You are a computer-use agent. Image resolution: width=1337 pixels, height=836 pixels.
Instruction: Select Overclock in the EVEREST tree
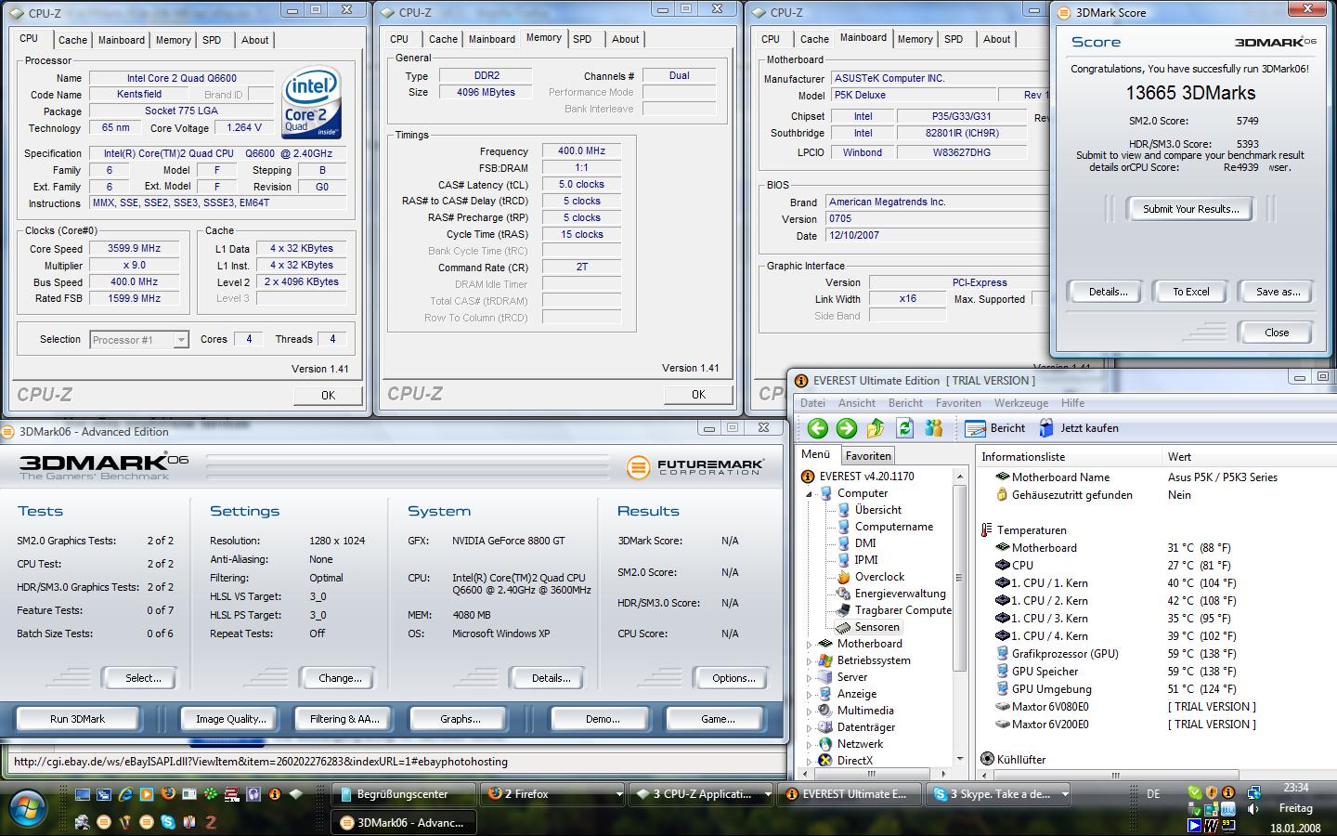point(878,577)
